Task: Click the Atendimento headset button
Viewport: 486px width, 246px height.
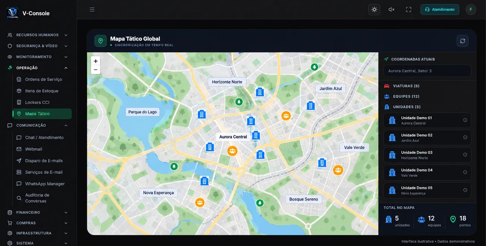Action: click(x=440, y=9)
